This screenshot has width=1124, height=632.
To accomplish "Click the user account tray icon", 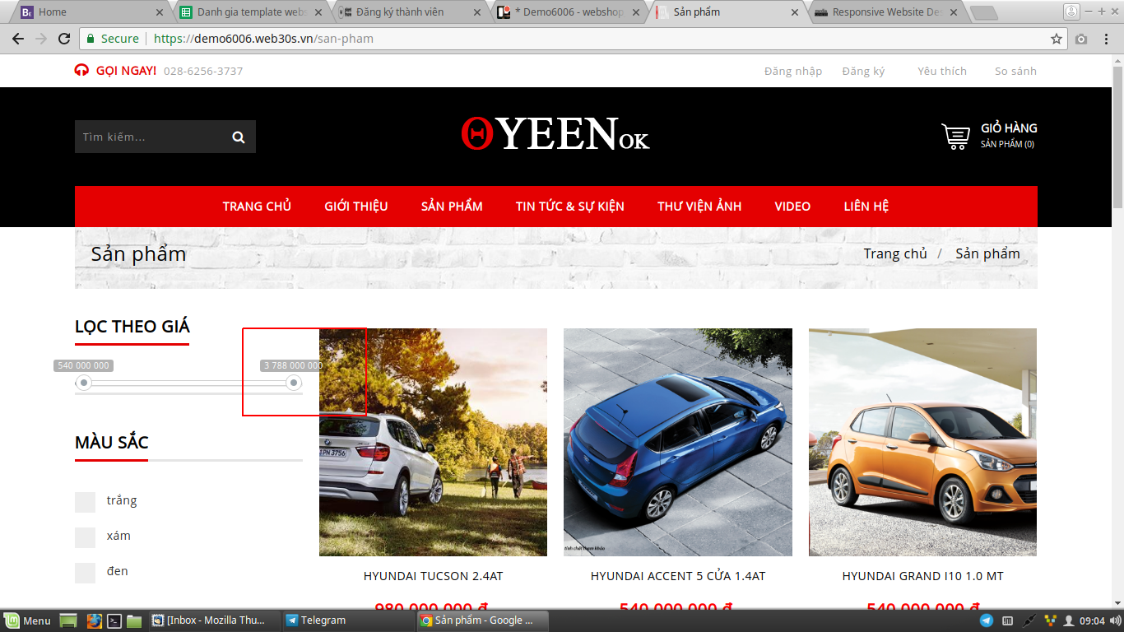I will tap(1069, 620).
